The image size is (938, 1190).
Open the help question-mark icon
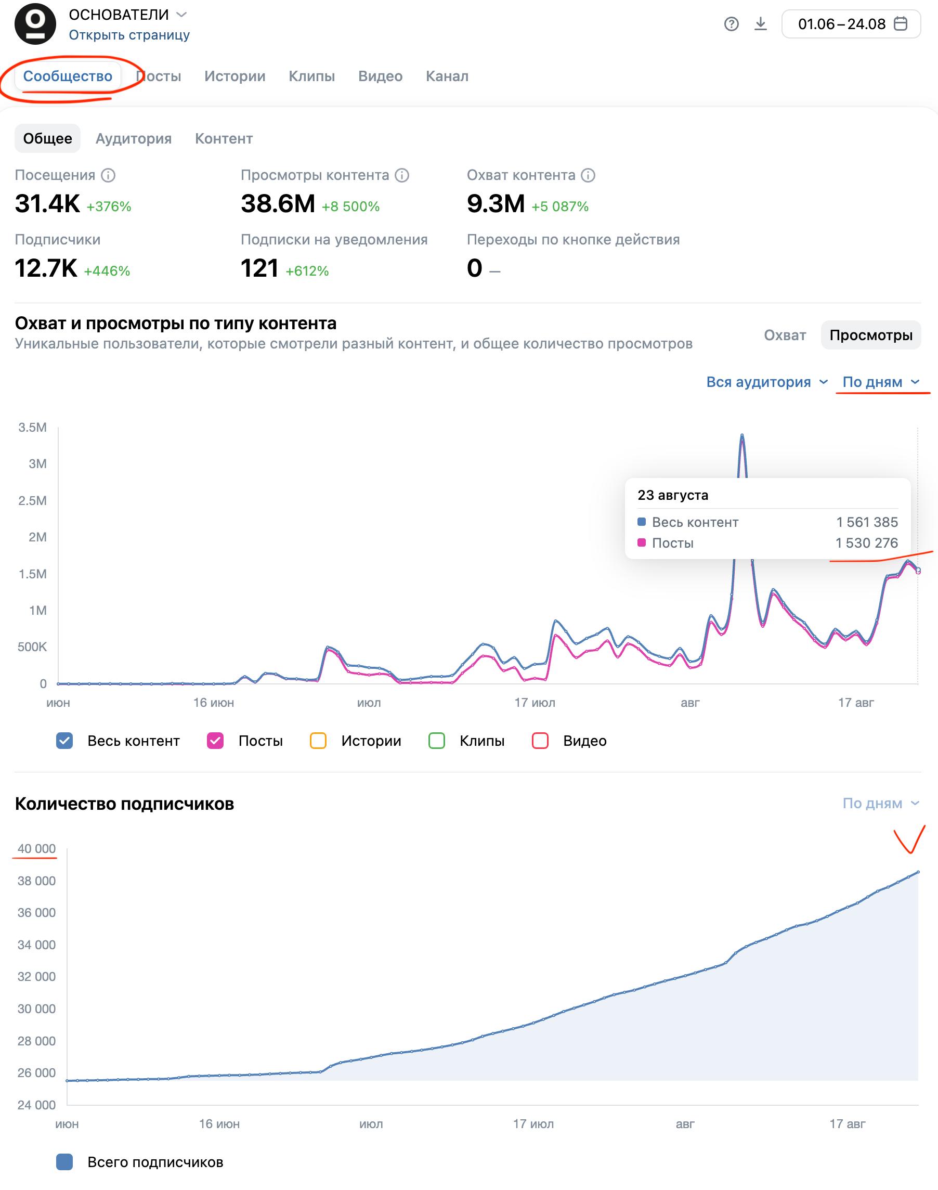[x=731, y=24]
